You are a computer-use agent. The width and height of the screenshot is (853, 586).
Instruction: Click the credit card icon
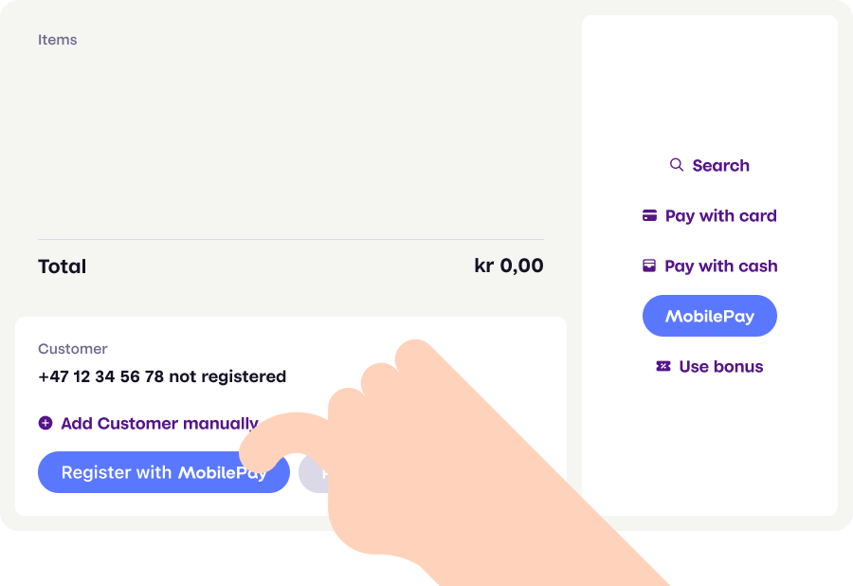[649, 216]
